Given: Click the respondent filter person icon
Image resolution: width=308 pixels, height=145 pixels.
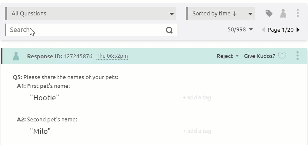Looking at the screenshot, I should pos(283,13).
